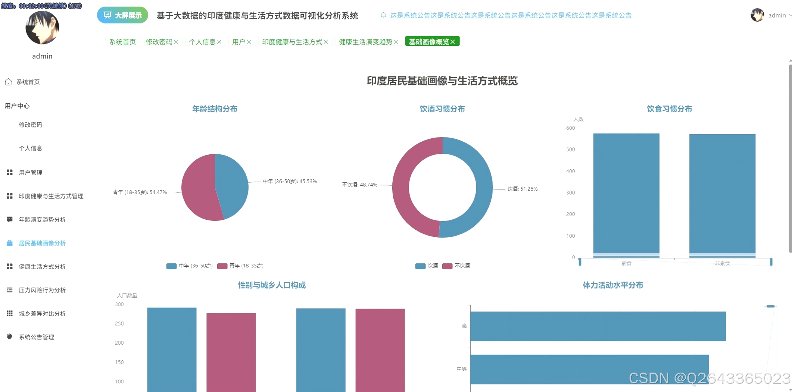Close the 个人信息 tab
792x392 pixels.
(x=219, y=42)
